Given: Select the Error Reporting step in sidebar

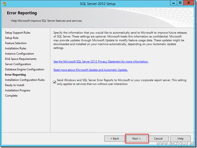Looking at the screenshot, I should pos(15,75).
